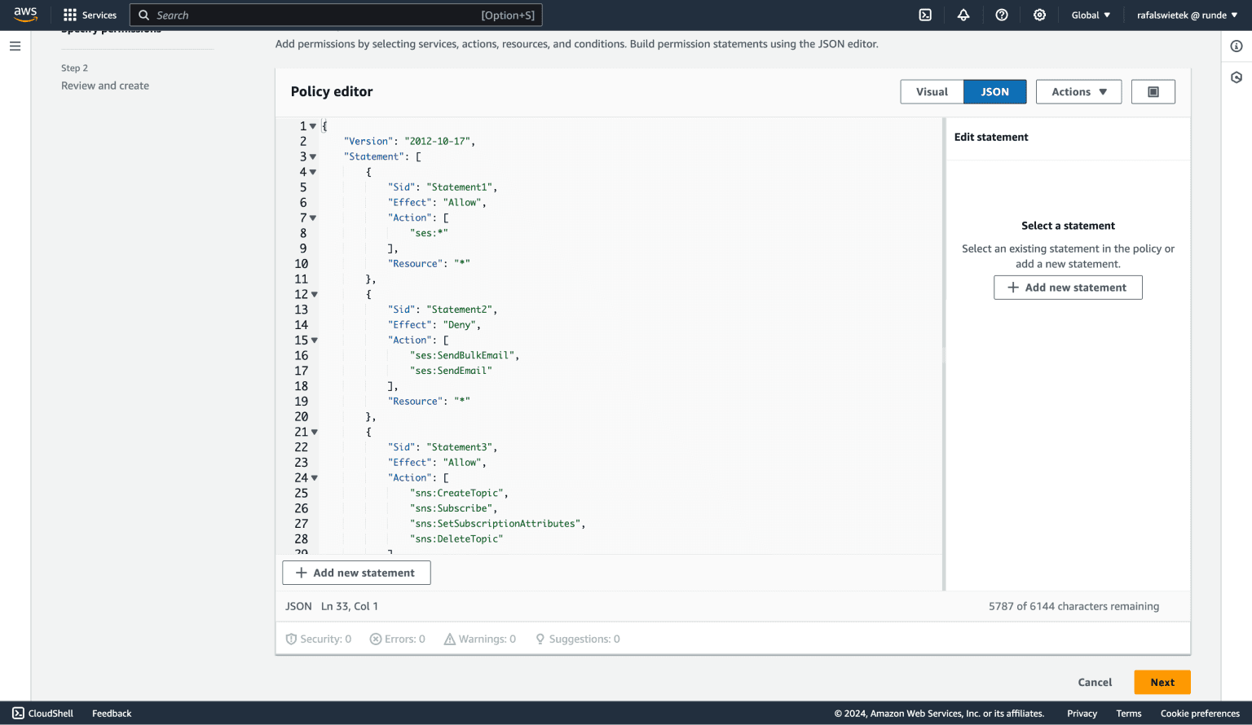Toggle the sidebar hamburger menu

point(15,46)
